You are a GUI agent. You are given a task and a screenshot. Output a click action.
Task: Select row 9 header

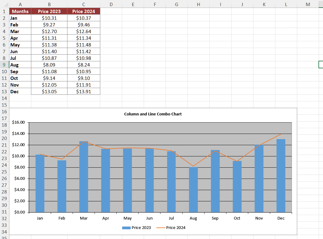point(4,65)
